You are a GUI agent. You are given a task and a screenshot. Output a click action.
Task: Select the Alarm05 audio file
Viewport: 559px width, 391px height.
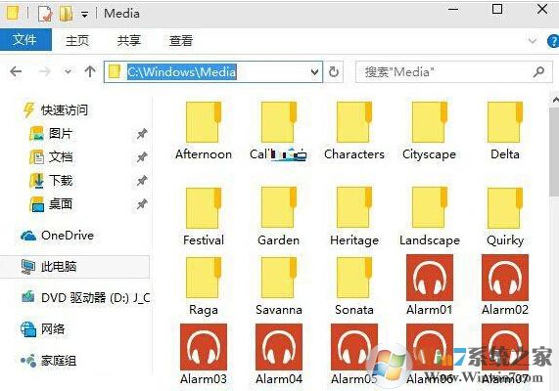coord(354,354)
